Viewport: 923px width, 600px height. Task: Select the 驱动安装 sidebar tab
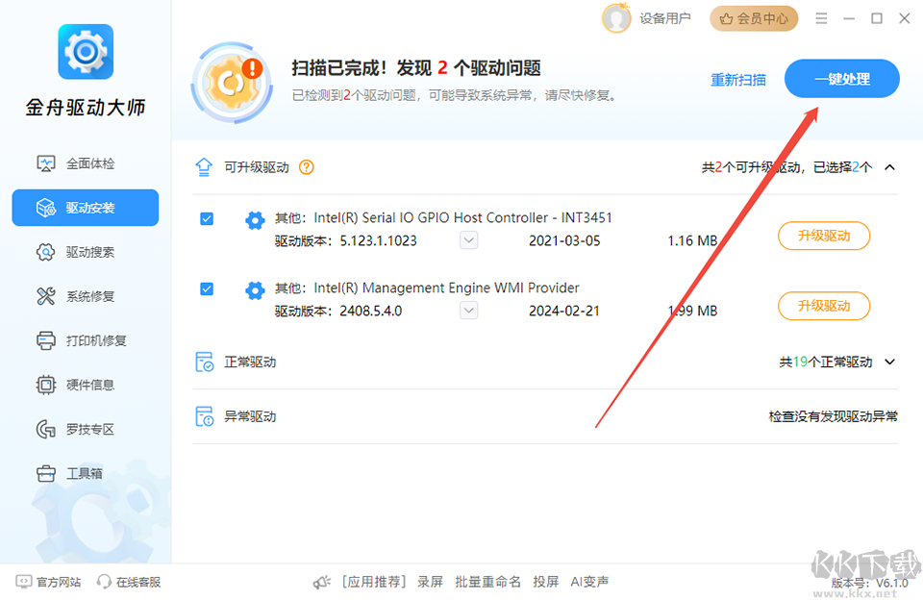click(86, 208)
